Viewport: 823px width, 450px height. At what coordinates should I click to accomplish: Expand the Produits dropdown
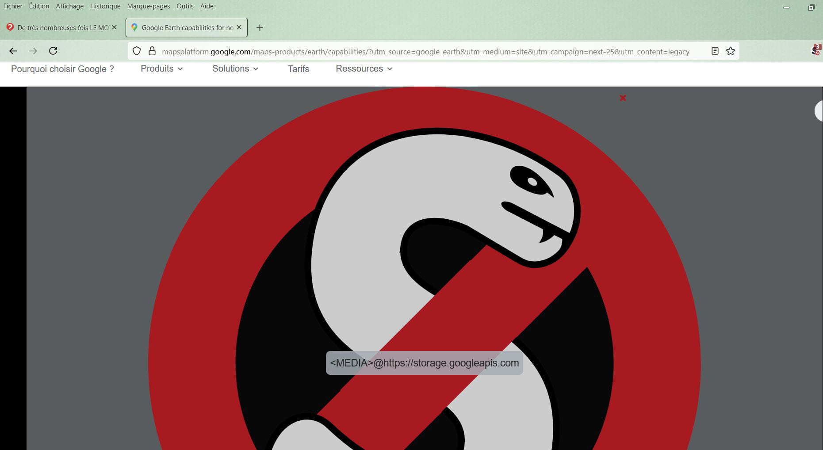[161, 69]
